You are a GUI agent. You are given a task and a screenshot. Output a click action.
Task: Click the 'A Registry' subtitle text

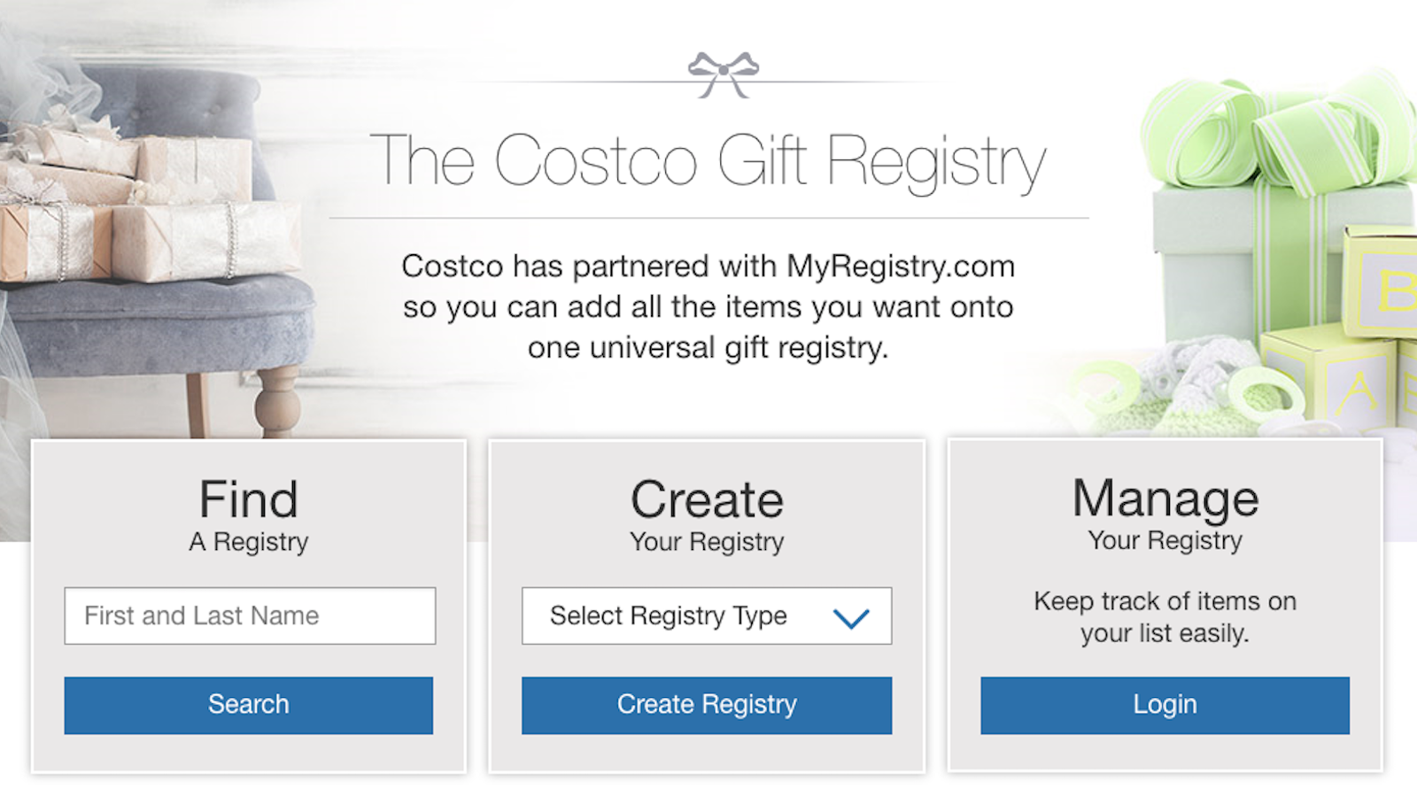point(249,542)
